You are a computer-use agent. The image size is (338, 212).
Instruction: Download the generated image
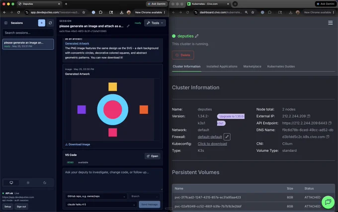(78, 144)
